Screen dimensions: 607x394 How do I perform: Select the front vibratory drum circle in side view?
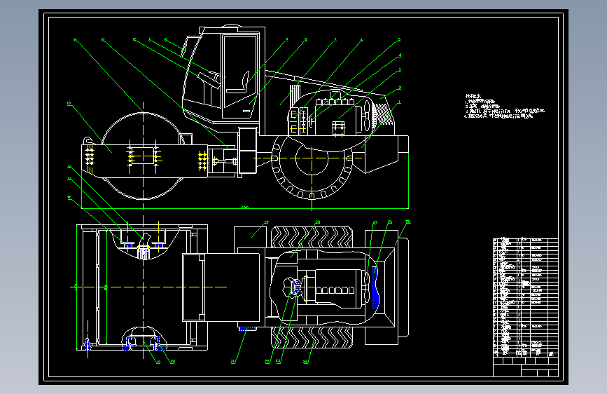[x=144, y=156]
